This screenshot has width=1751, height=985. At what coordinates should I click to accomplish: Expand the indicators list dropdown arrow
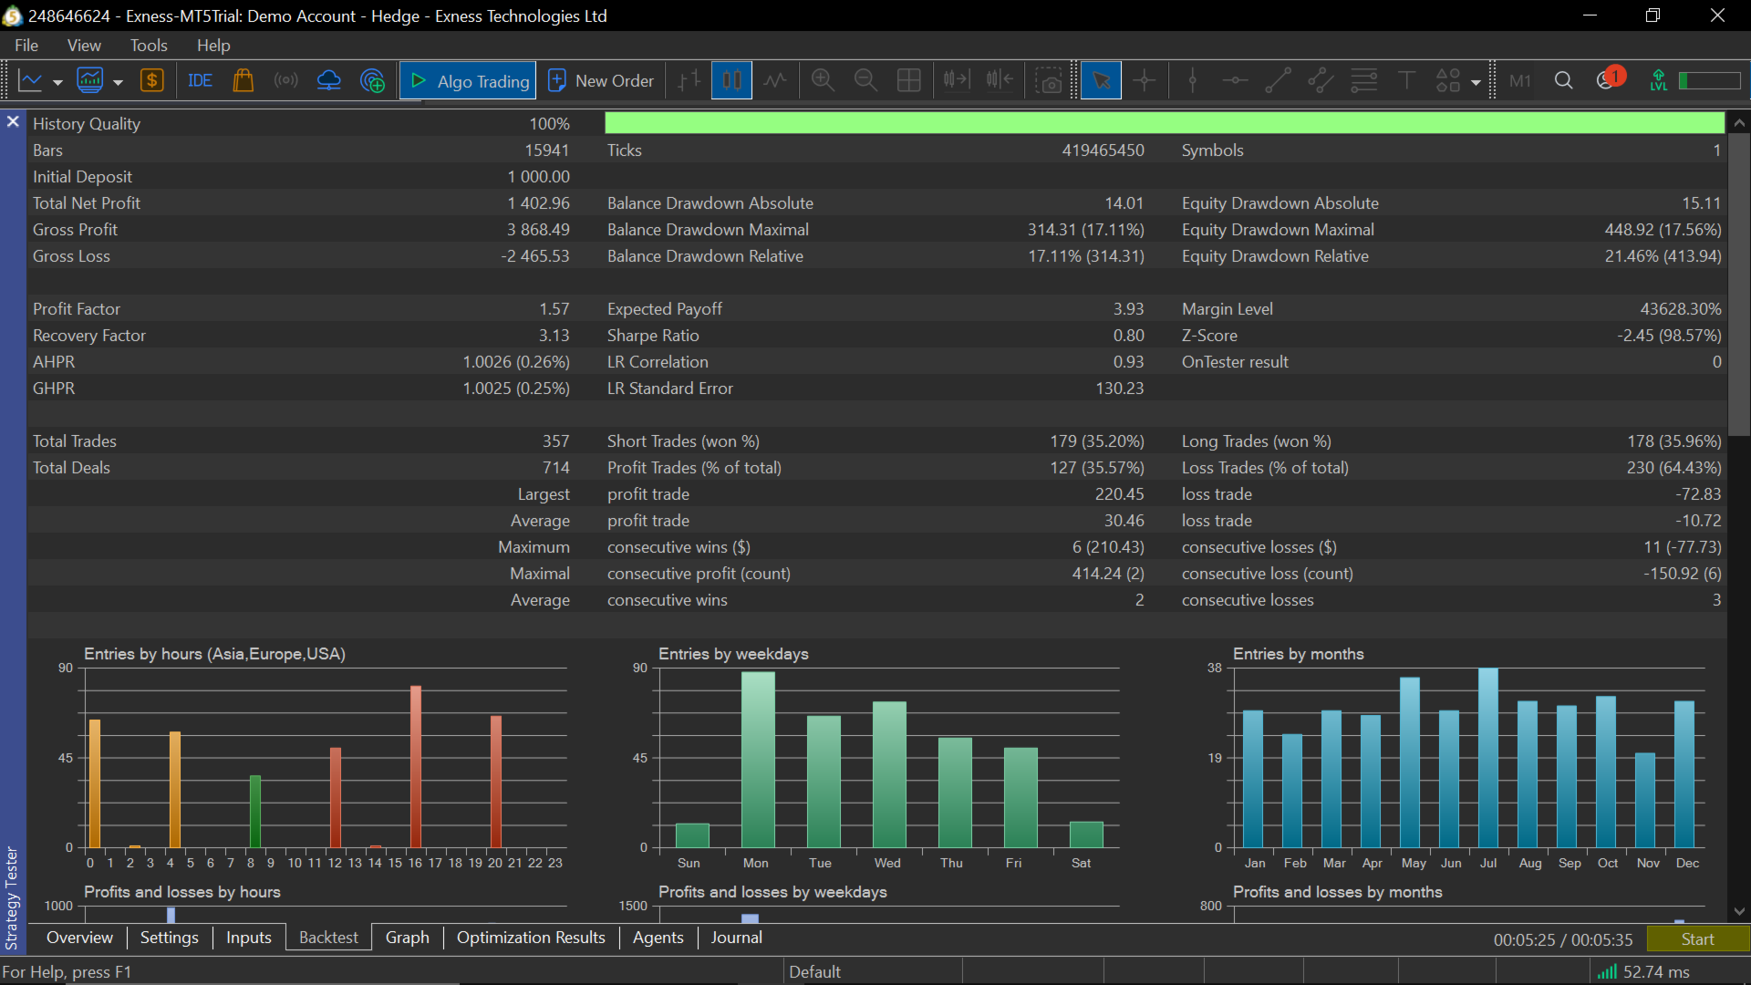click(x=118, y=82)
